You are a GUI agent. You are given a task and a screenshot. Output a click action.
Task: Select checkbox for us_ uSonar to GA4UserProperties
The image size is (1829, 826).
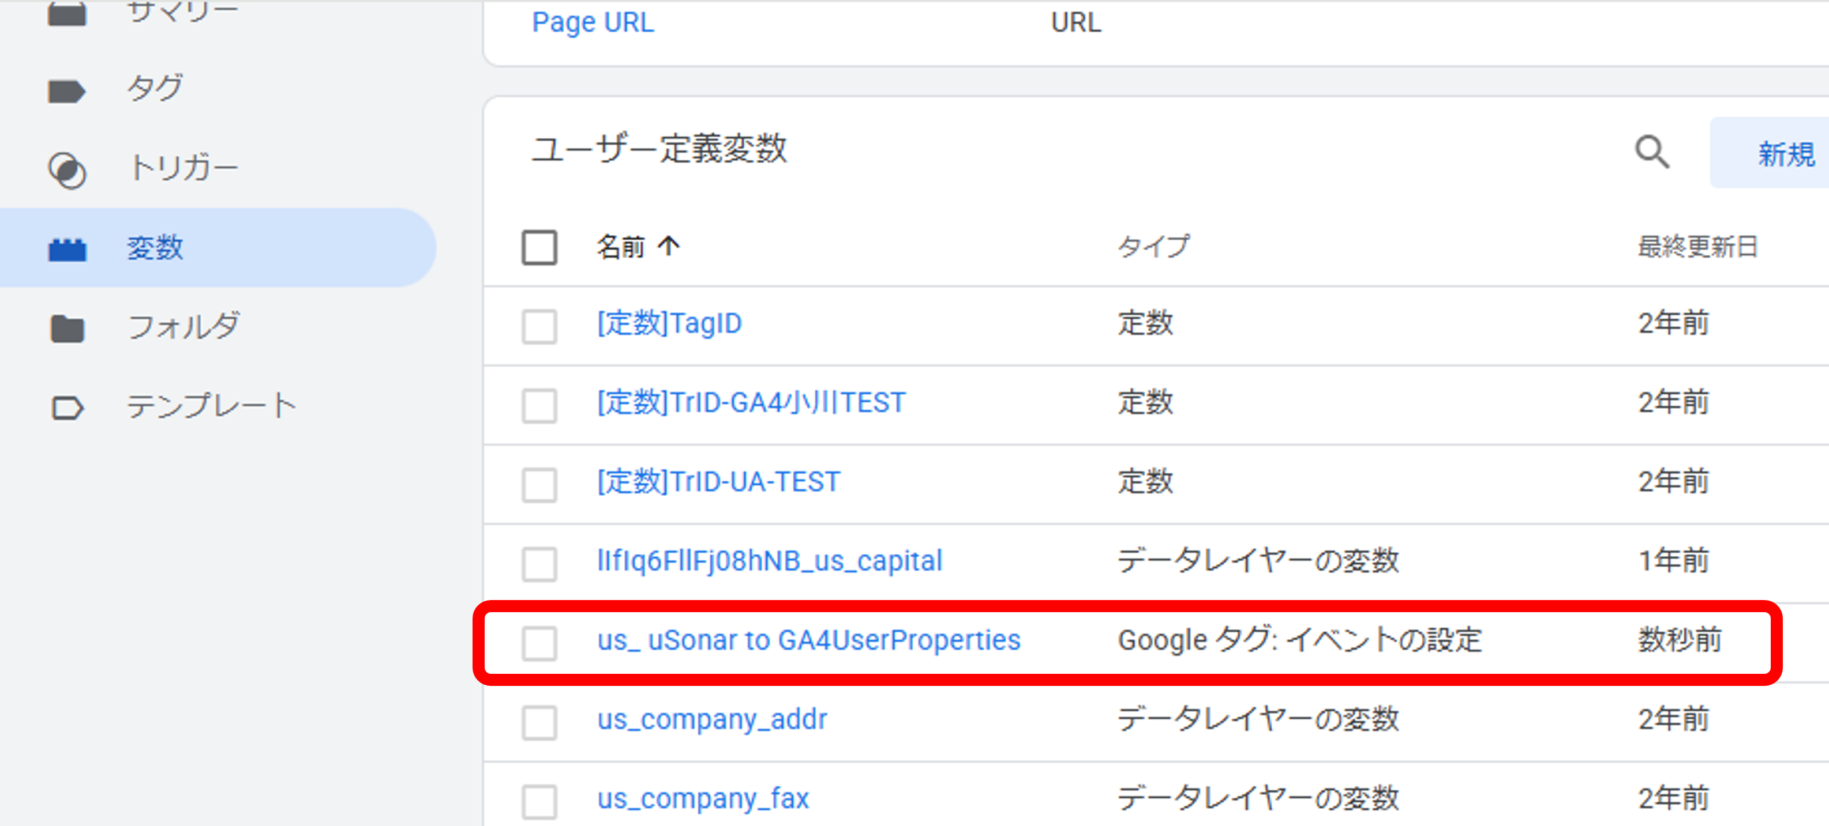coord(539,643)
